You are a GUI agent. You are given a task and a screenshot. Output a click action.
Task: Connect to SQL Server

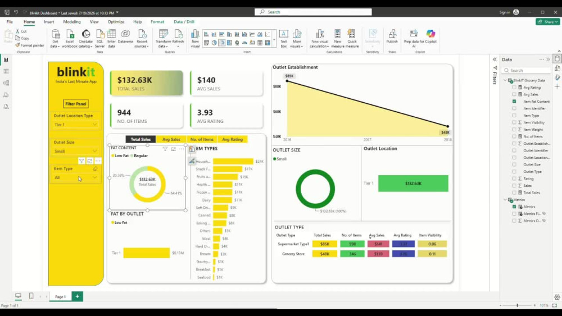click(100, 39)
